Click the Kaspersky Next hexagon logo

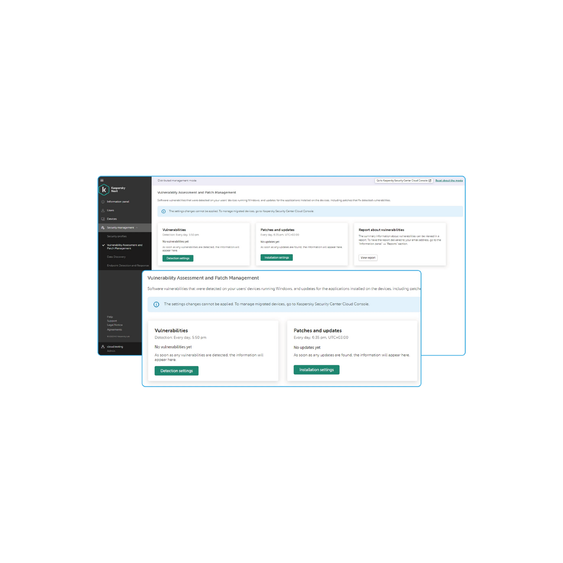click(x=104, y=190)
